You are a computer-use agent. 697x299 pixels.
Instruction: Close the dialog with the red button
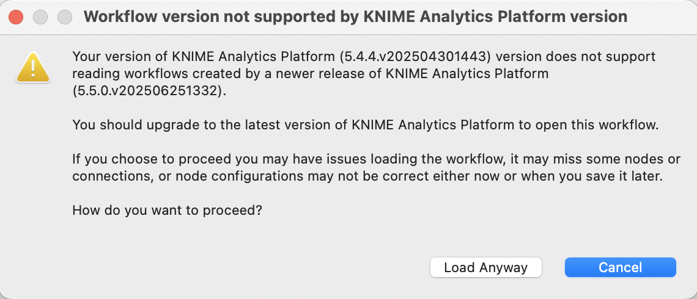[16, 17]
